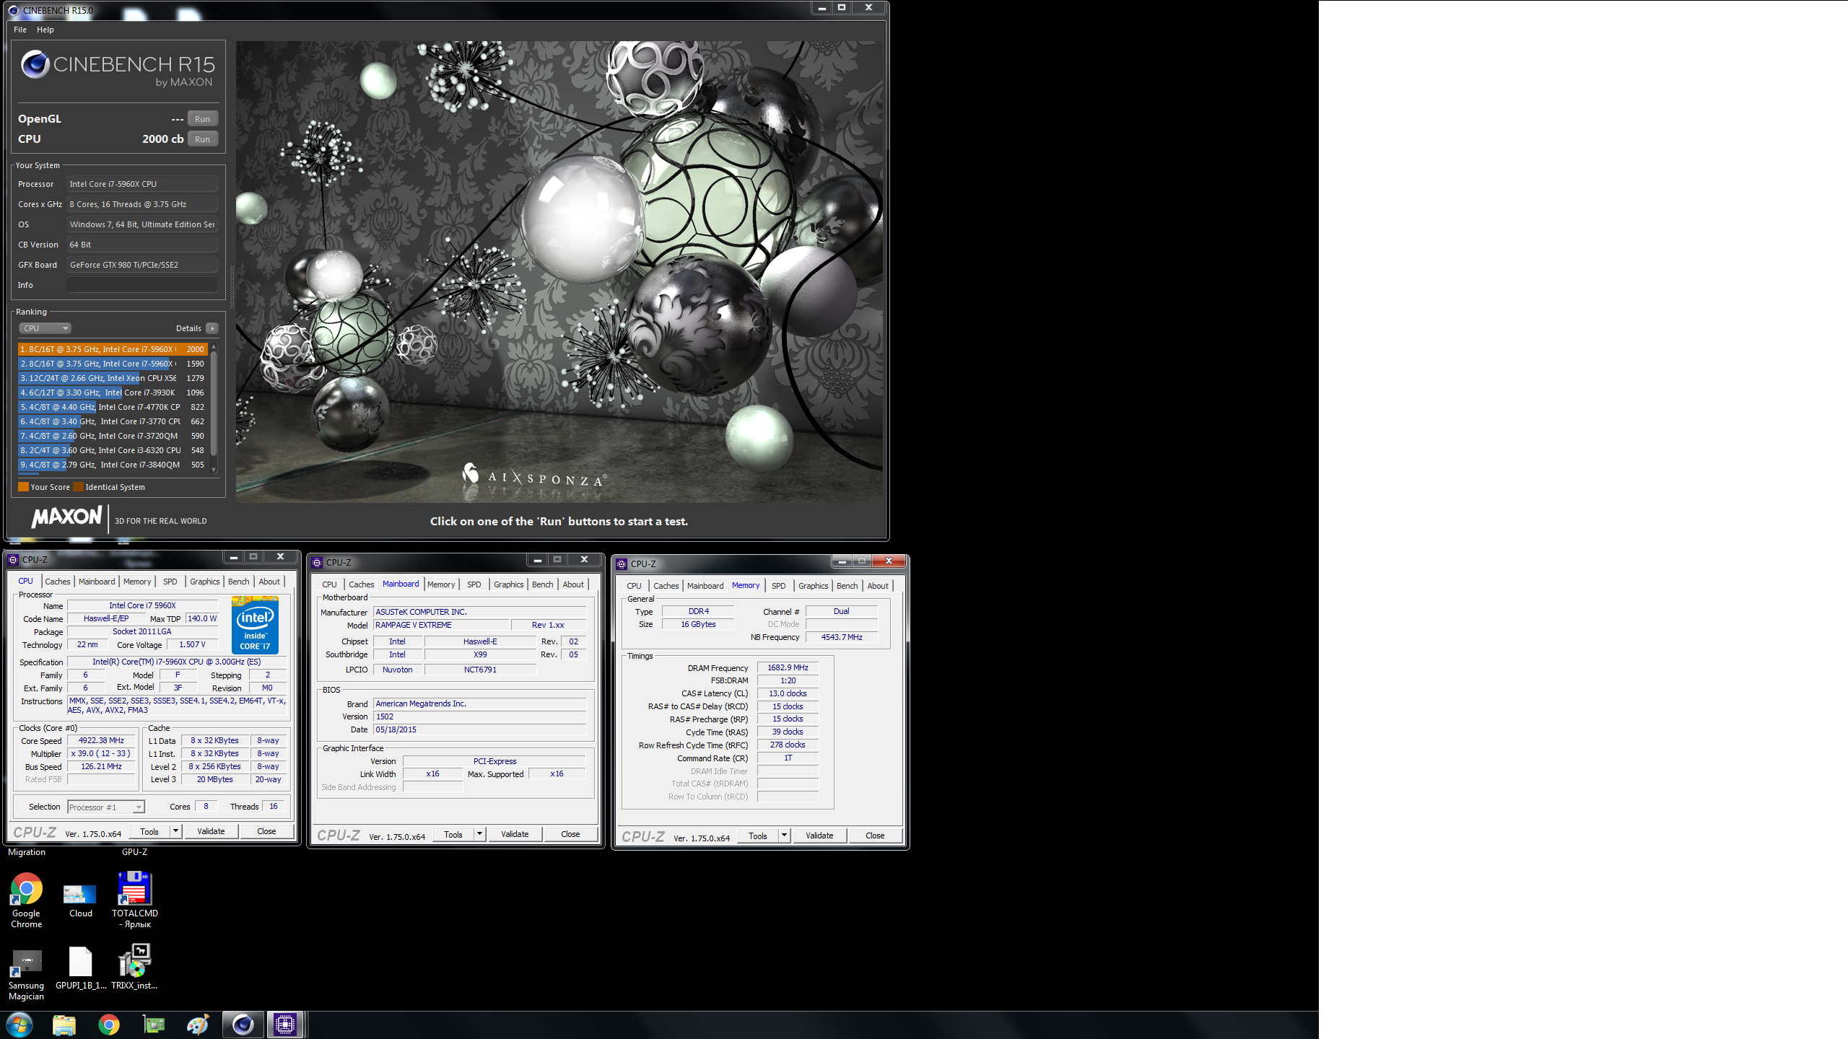The image size is (1848, 1039).
Task: Open About tab in Memory CPU-Z window
Action: click(x=878, y=586)
